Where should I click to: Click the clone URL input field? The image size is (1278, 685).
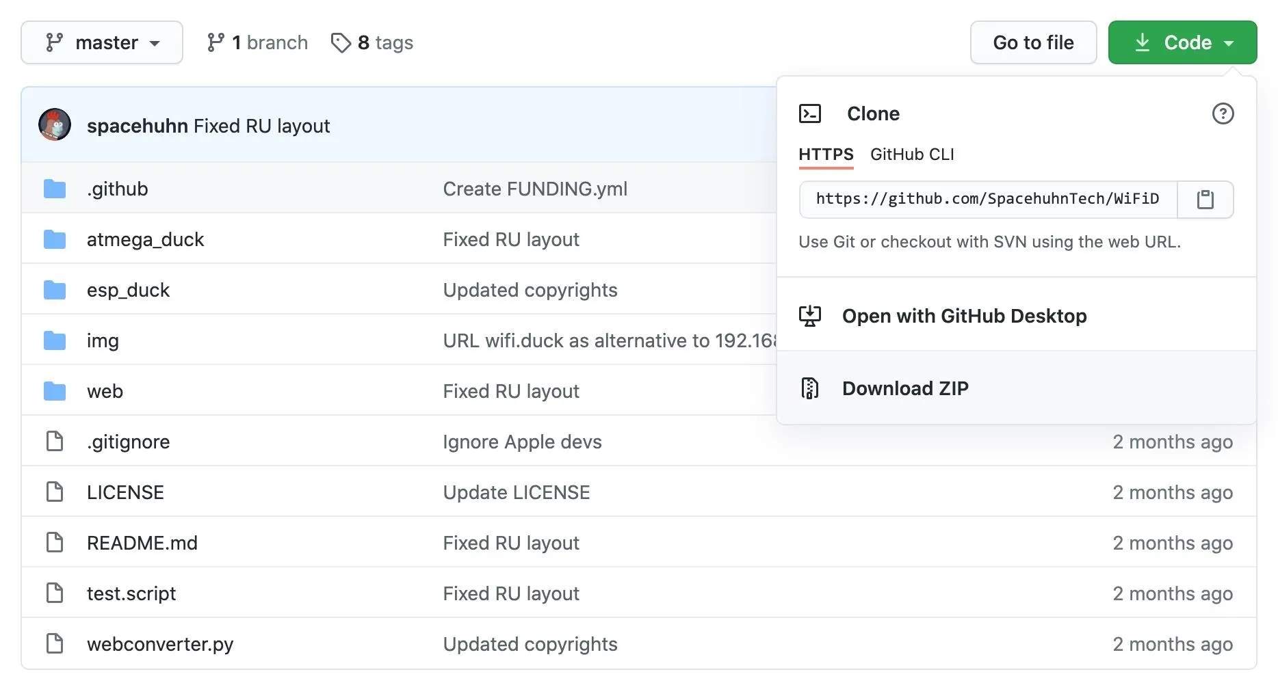tap(989, 200)
